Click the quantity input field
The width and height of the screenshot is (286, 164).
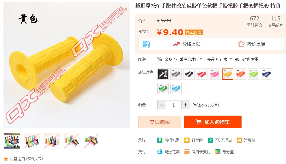[174, 105]
